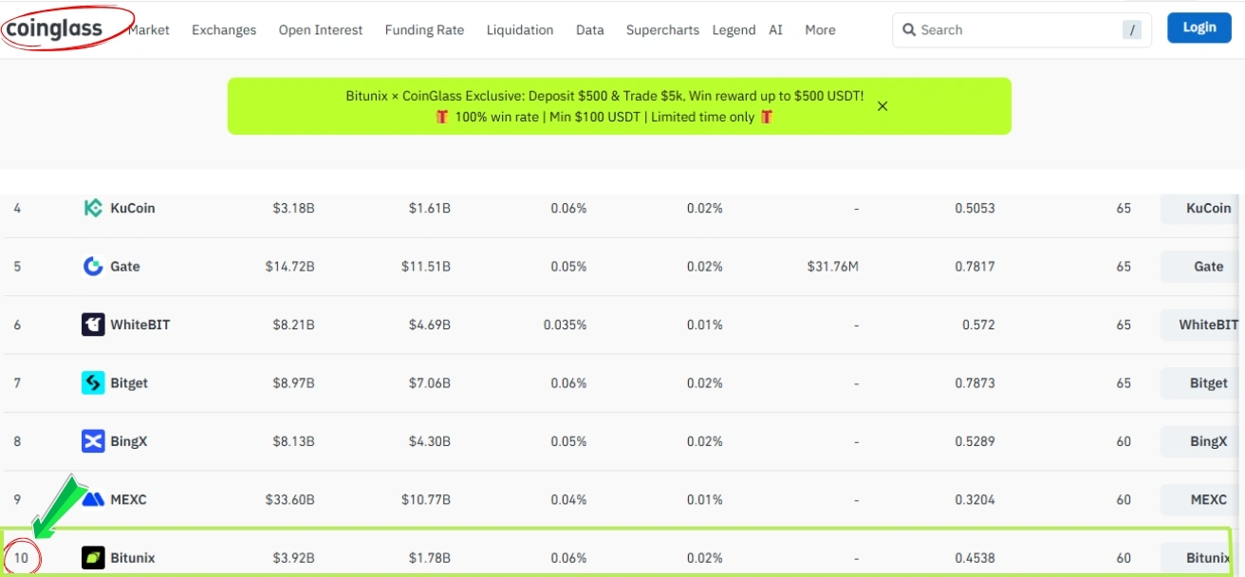Click the 0.7873 value in Bitget row

click(x=976, y=383)
